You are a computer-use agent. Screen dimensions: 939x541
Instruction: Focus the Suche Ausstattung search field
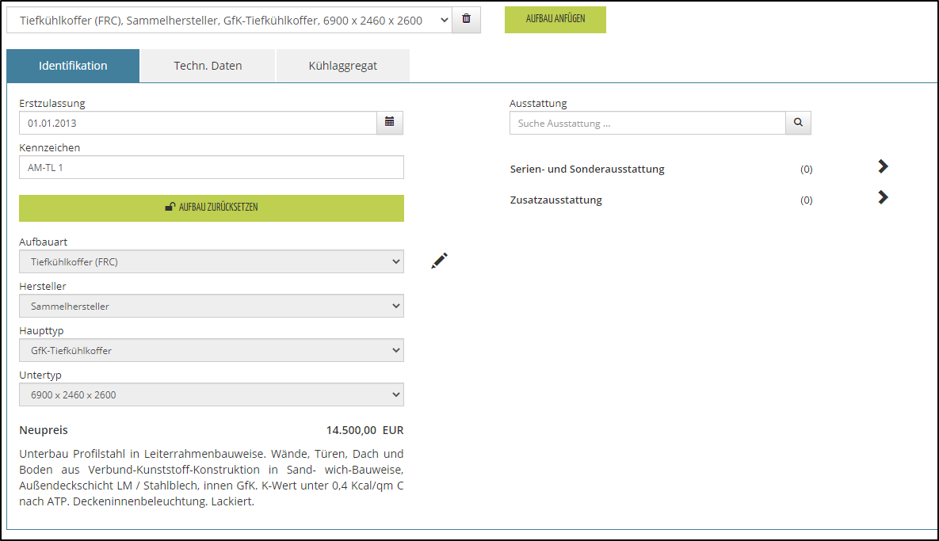(x=647, y=124)
